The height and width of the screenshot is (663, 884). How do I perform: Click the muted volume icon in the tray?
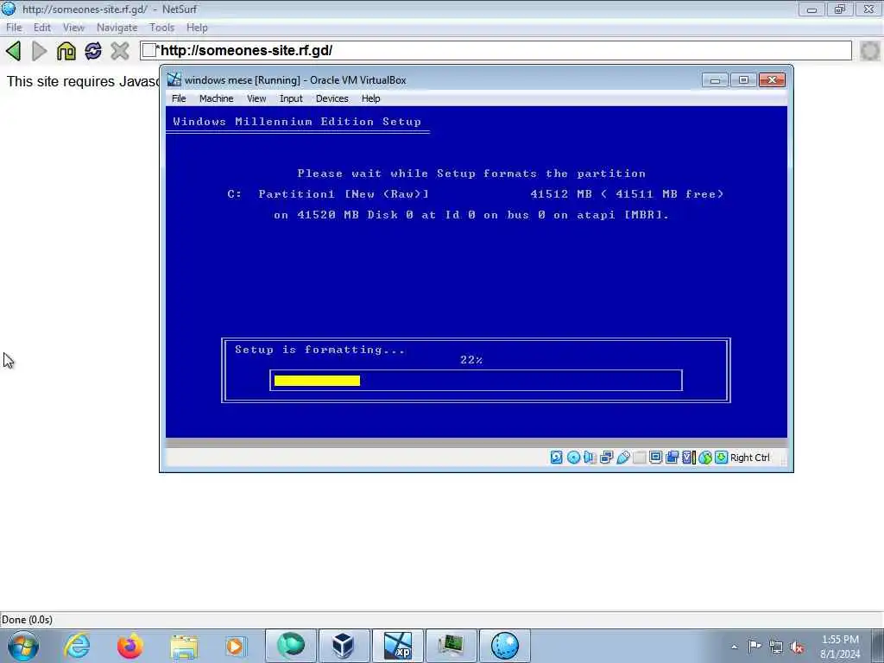point(797,647)
